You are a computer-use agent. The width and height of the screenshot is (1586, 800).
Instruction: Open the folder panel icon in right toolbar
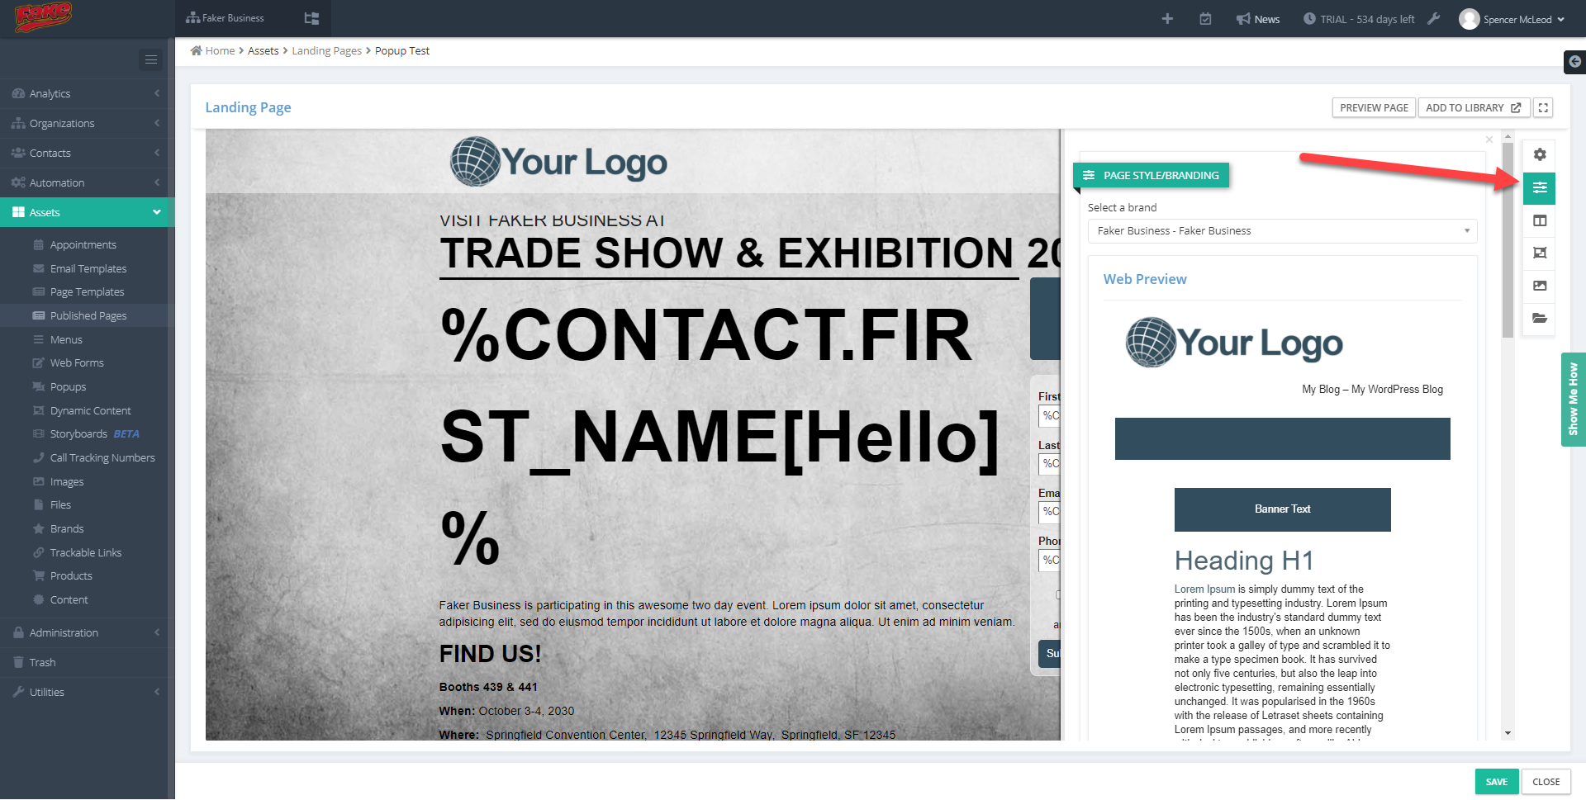coord(1540,318)
